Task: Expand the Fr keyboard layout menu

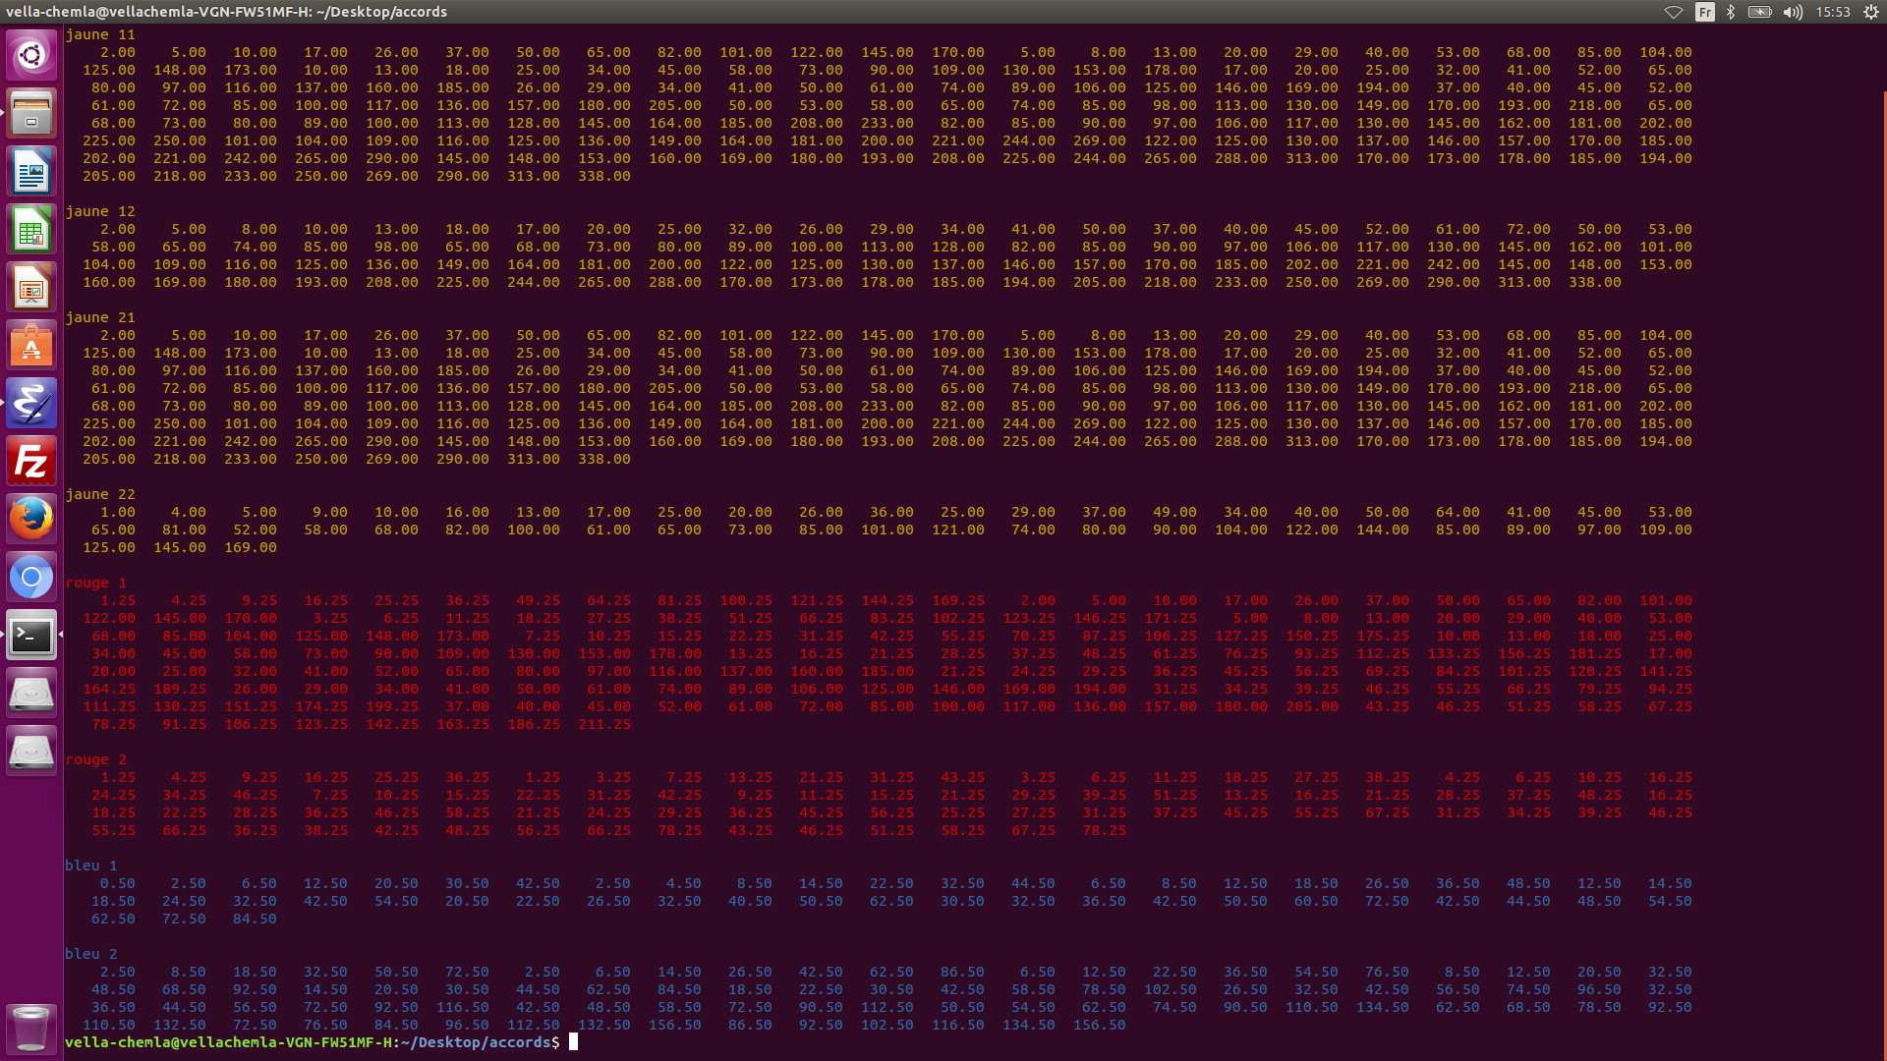Action: tap(1704, 12)
